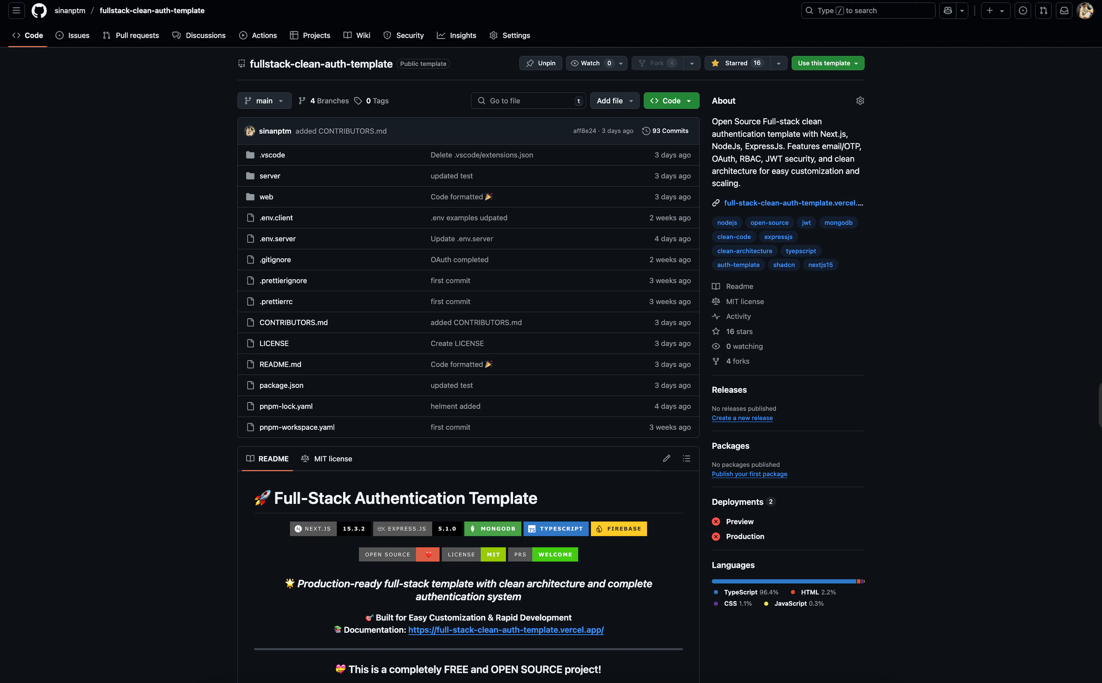
Task: Expand the Fork options caret
Action: (692, 63)
